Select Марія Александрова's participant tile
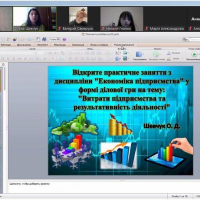Screen dimensions: 200x200 (x=165, y=19)
